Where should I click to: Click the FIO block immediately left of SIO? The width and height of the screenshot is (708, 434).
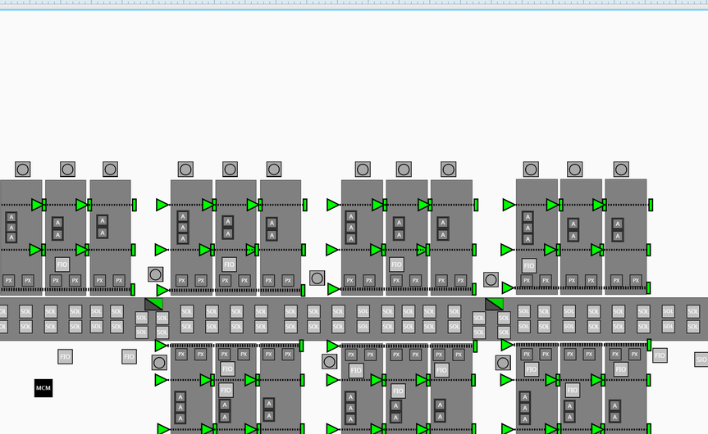[660, 355]
